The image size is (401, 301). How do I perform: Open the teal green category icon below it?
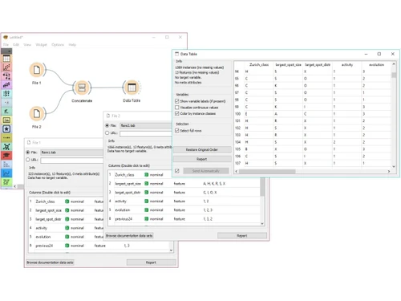click(6, 112)
